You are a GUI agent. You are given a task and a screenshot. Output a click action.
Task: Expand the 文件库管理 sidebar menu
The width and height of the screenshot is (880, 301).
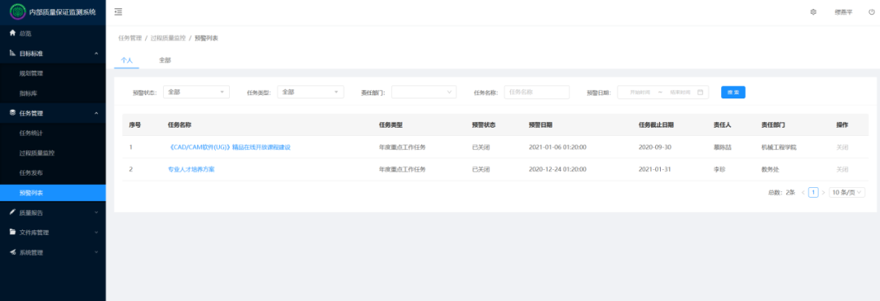tap(53, 232)
